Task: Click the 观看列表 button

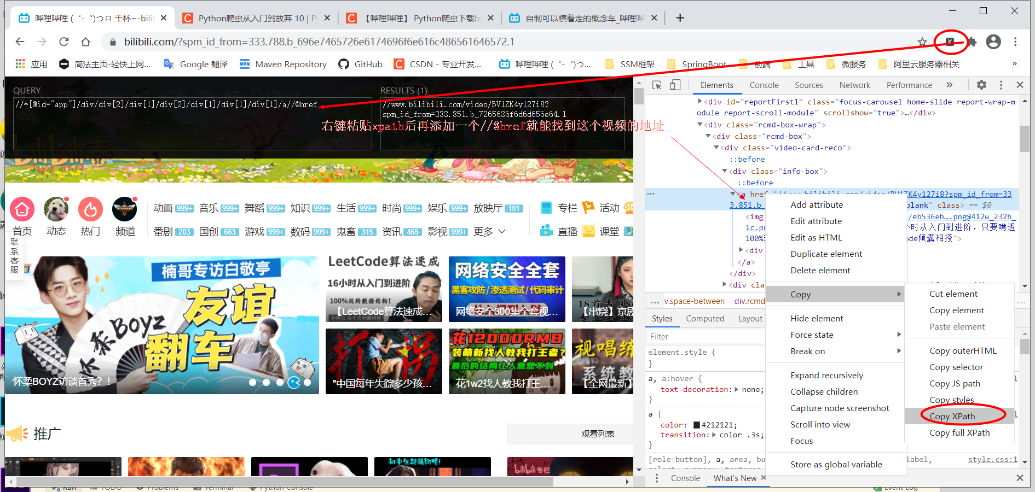Action: tap(598, 434)
